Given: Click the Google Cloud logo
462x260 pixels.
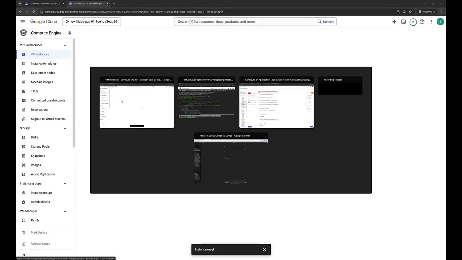Looking at the screenshot, I should 44,22.
